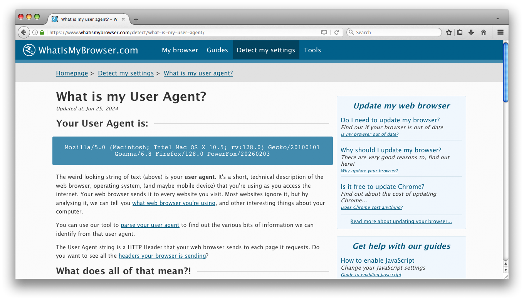Open the Downloads arrow icon
524x300 pixels.
click(x=471, y=32)
